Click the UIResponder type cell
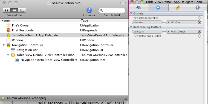Screen dimensions: 208x104 click(89, 30)
